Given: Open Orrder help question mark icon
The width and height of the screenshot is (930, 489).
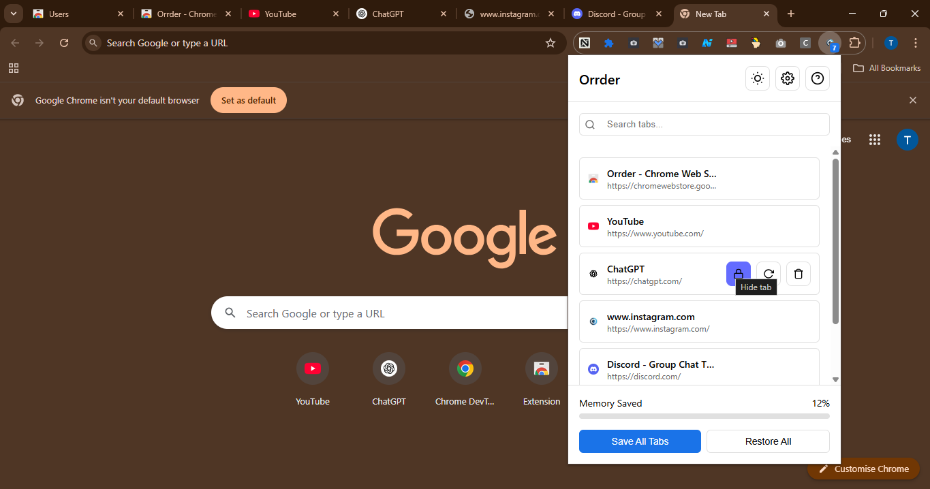Looking at the screenshot, I should click(818, 79).
